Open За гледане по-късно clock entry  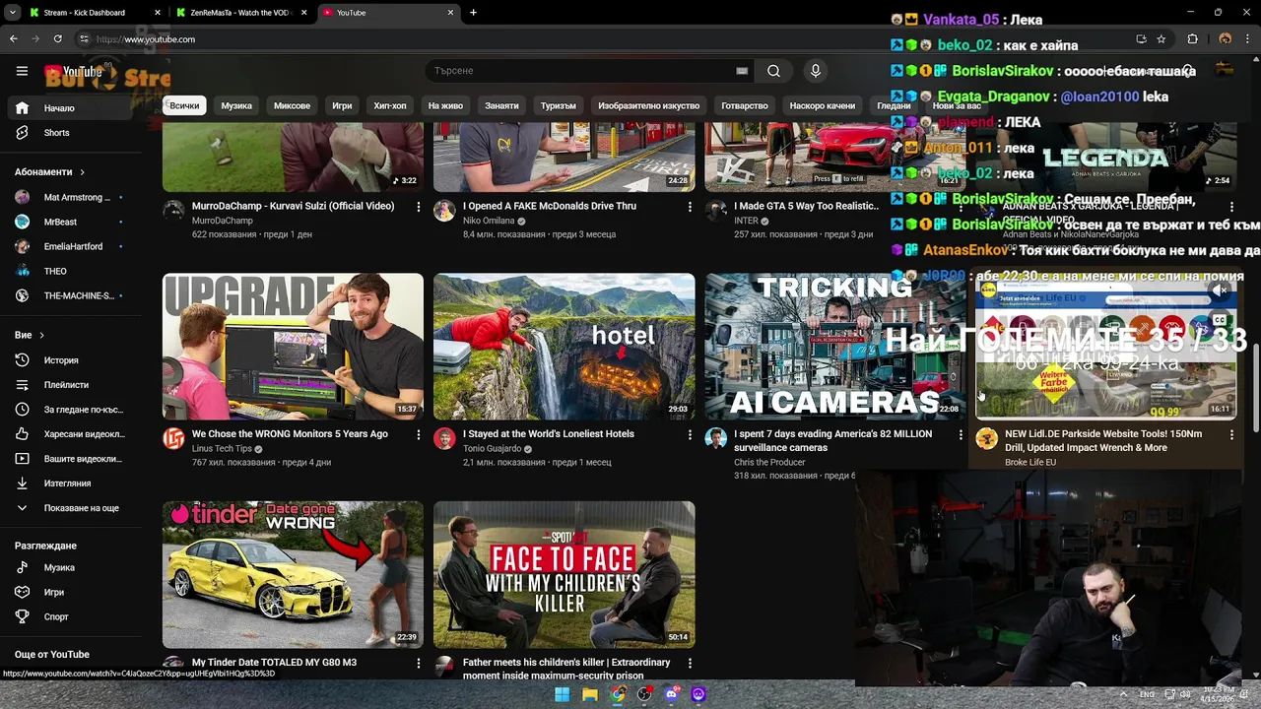coord(69,410)
